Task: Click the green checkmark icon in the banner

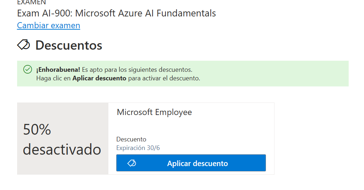Action: [27, 69]
